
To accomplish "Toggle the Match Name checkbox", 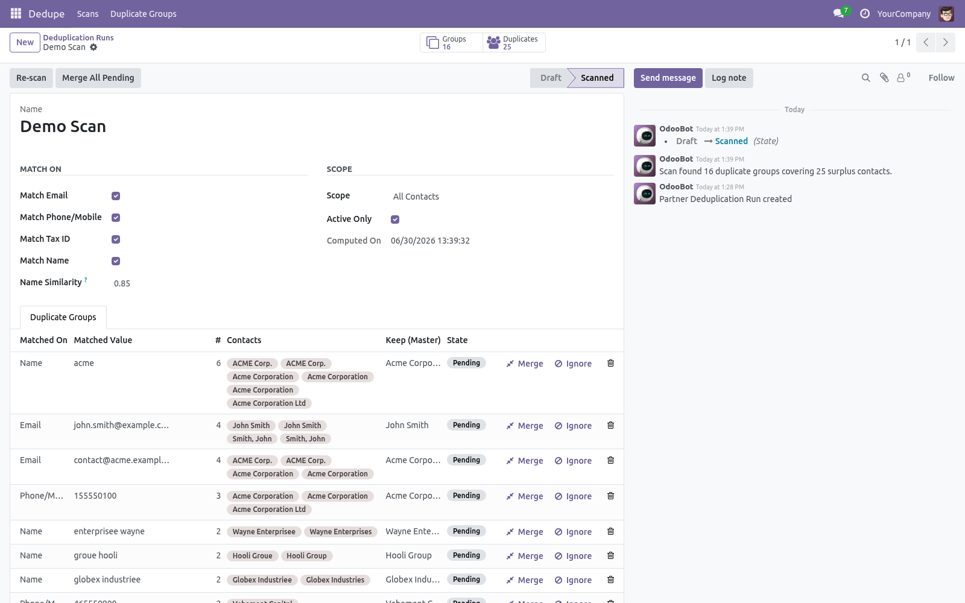I will pos(116,261).
